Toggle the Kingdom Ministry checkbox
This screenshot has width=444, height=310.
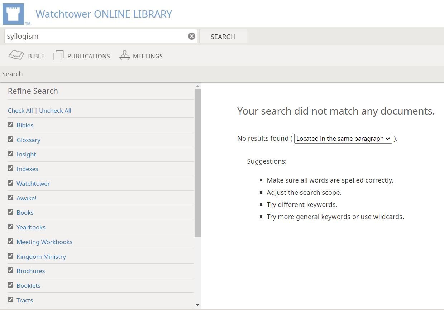click(10, 256)
